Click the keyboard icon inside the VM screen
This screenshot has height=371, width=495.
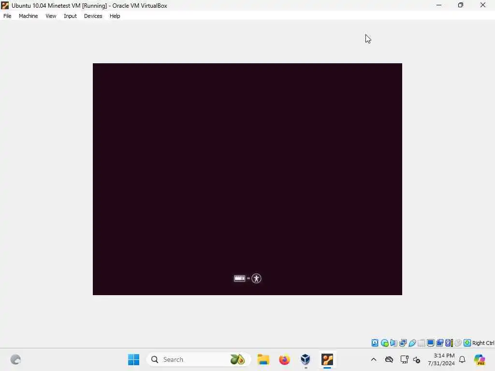(239, 278)
